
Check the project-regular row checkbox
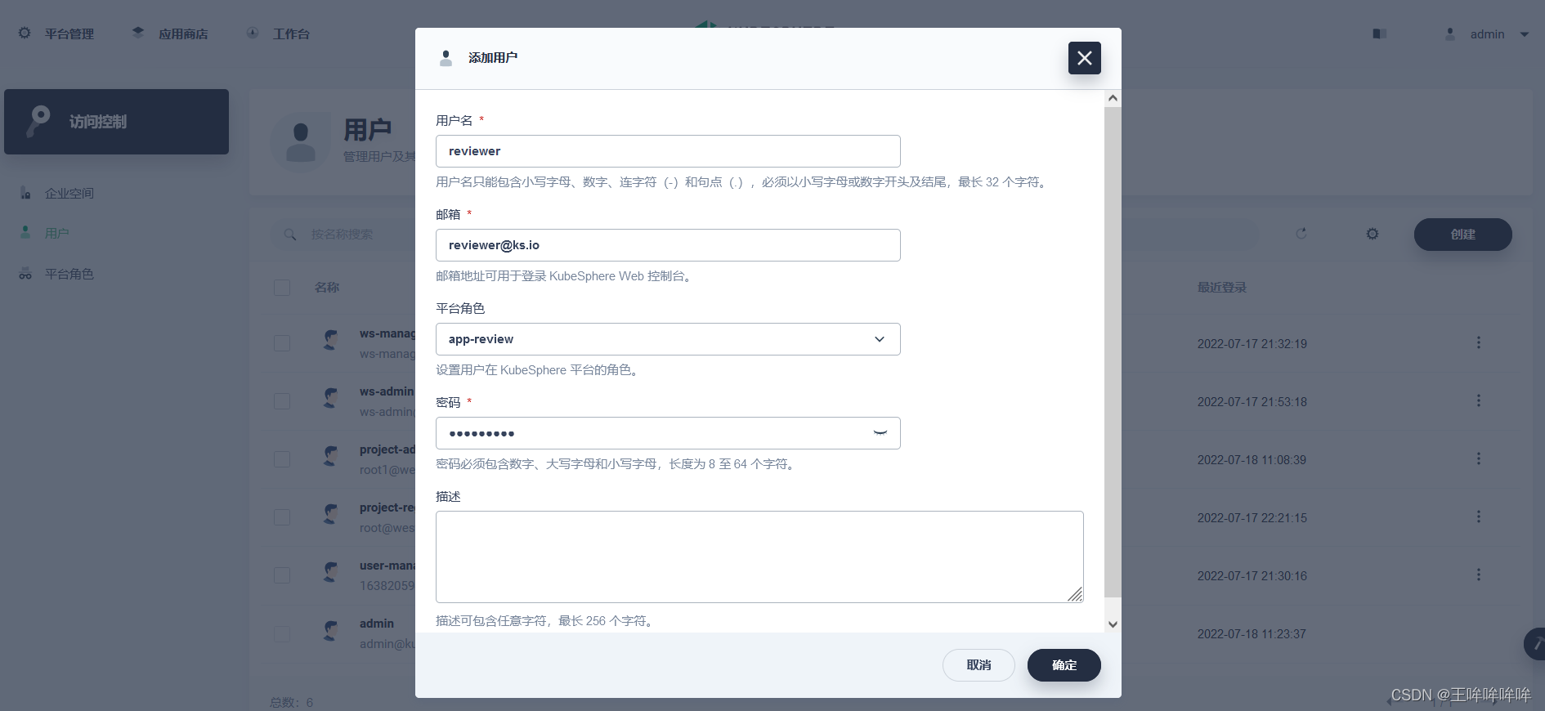pos(282,517)
